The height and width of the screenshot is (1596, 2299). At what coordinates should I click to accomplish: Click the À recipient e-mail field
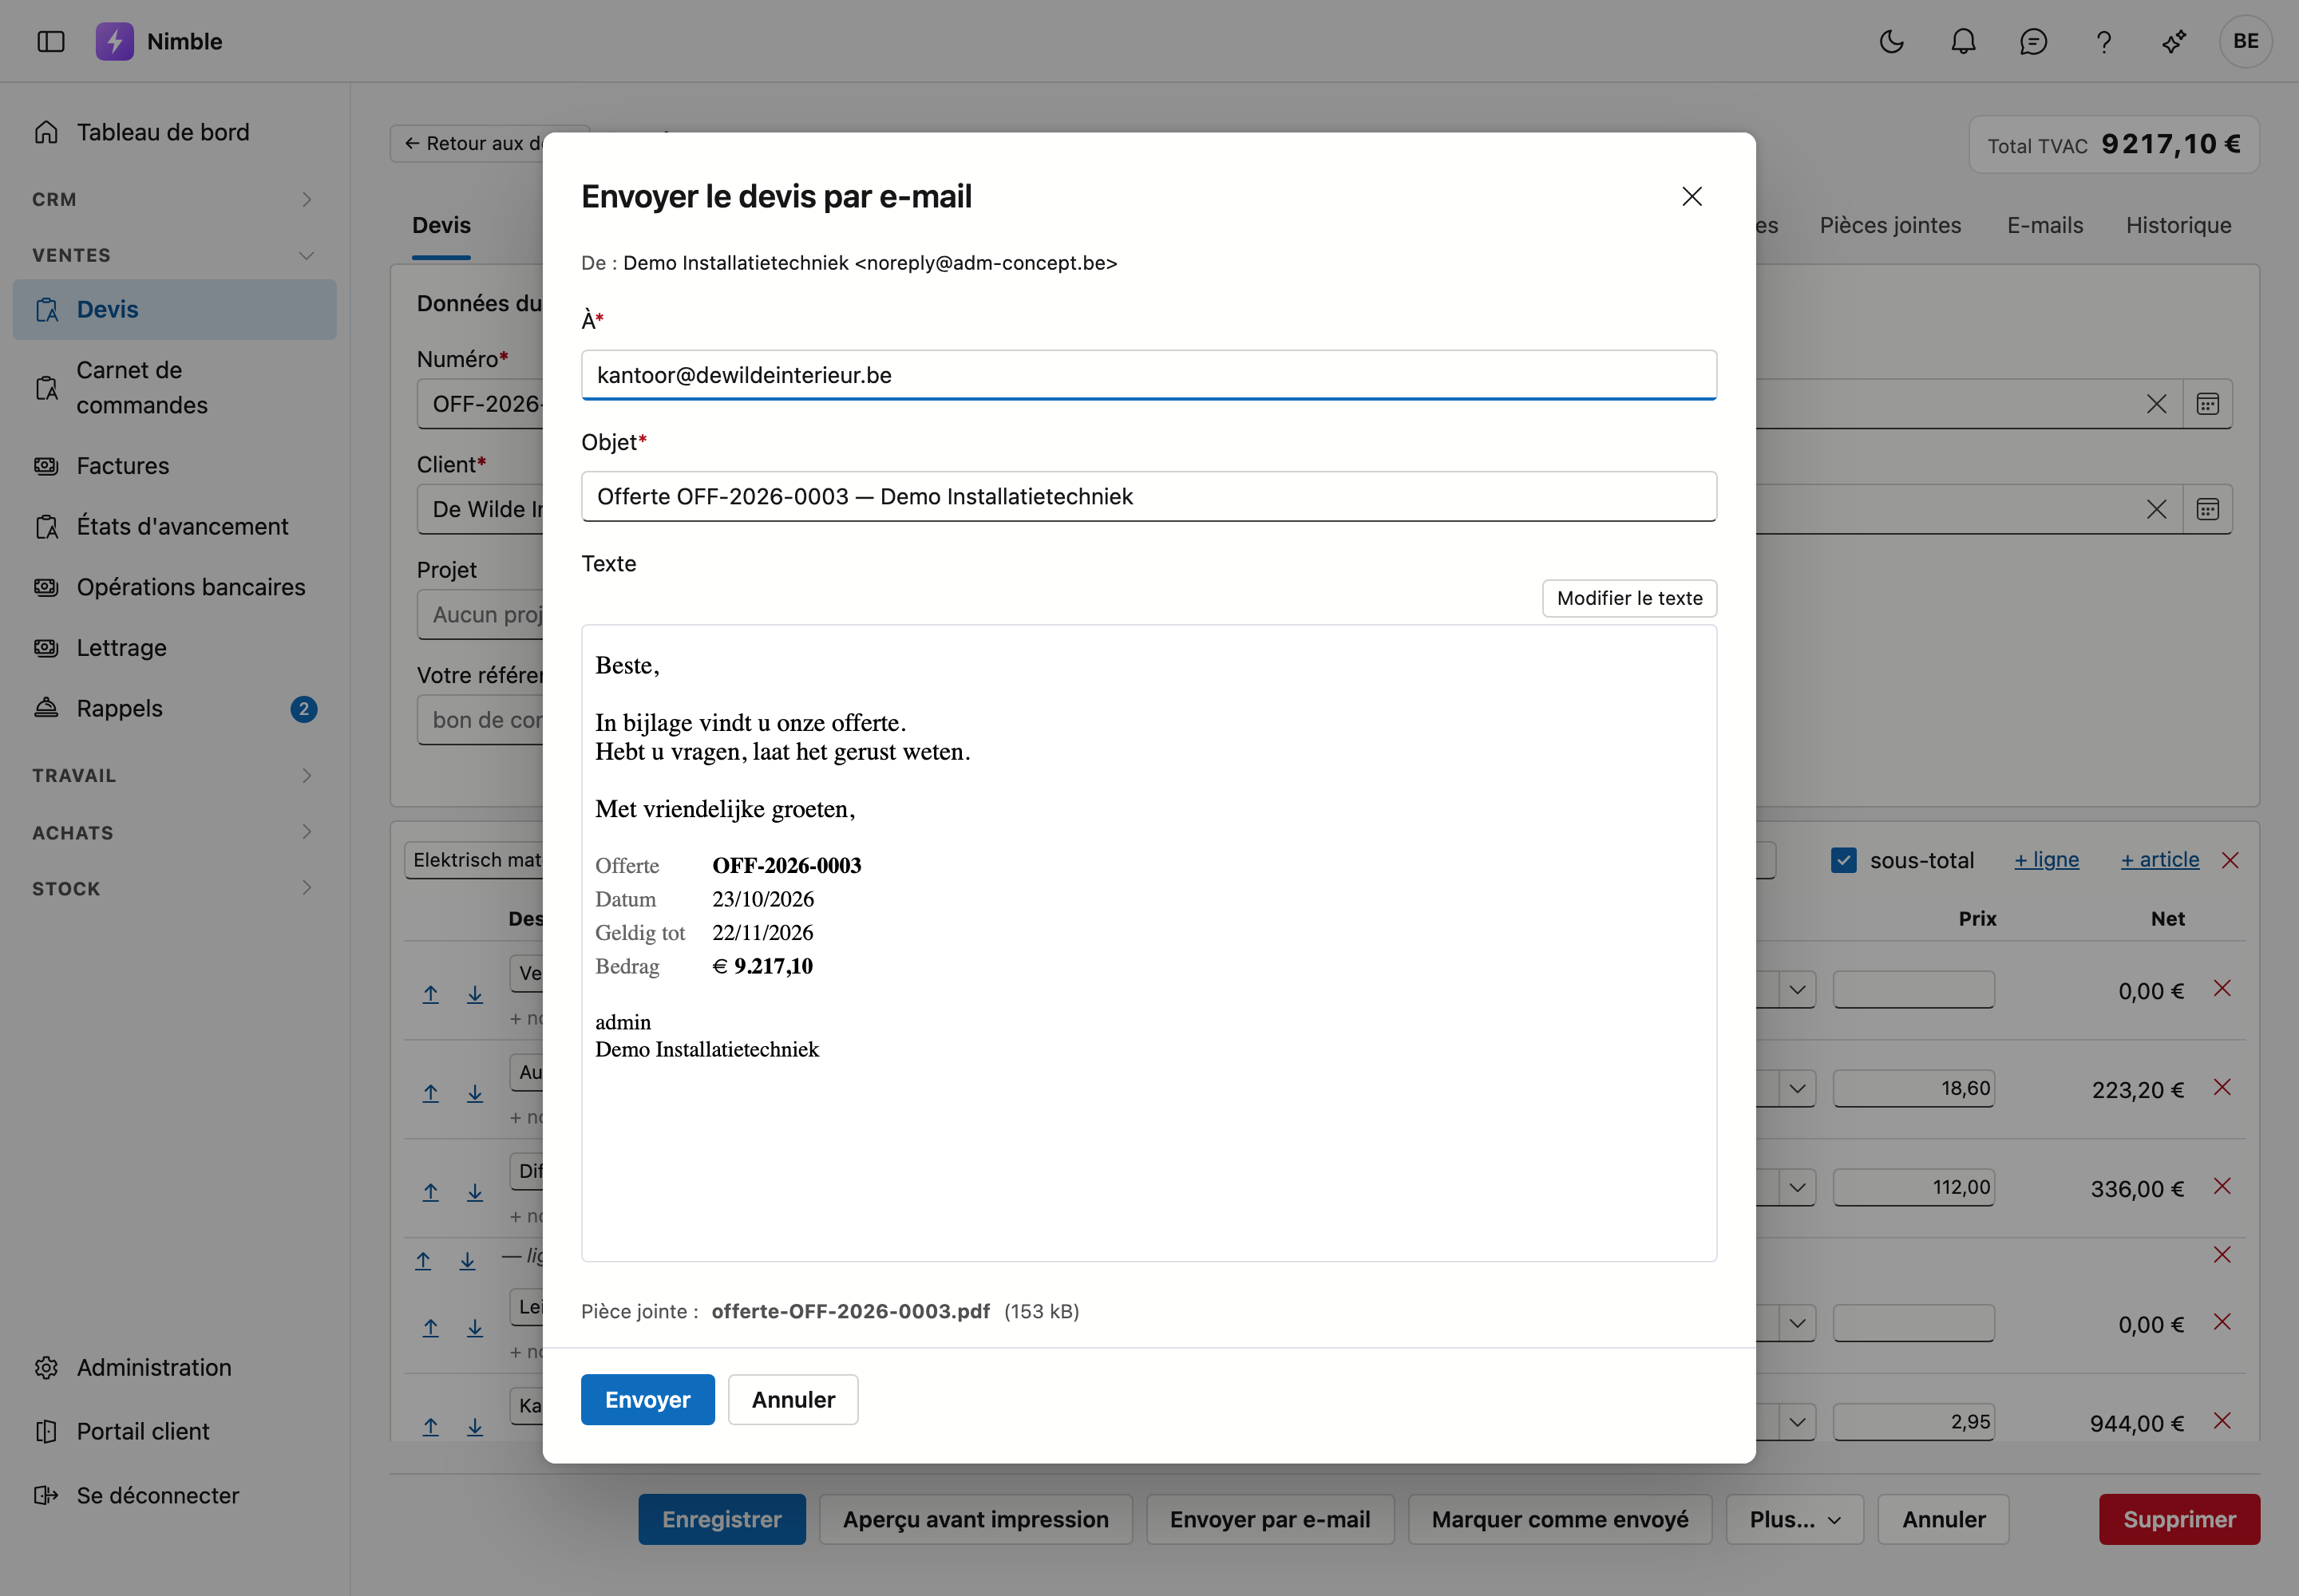click(x=1149, y=375)
